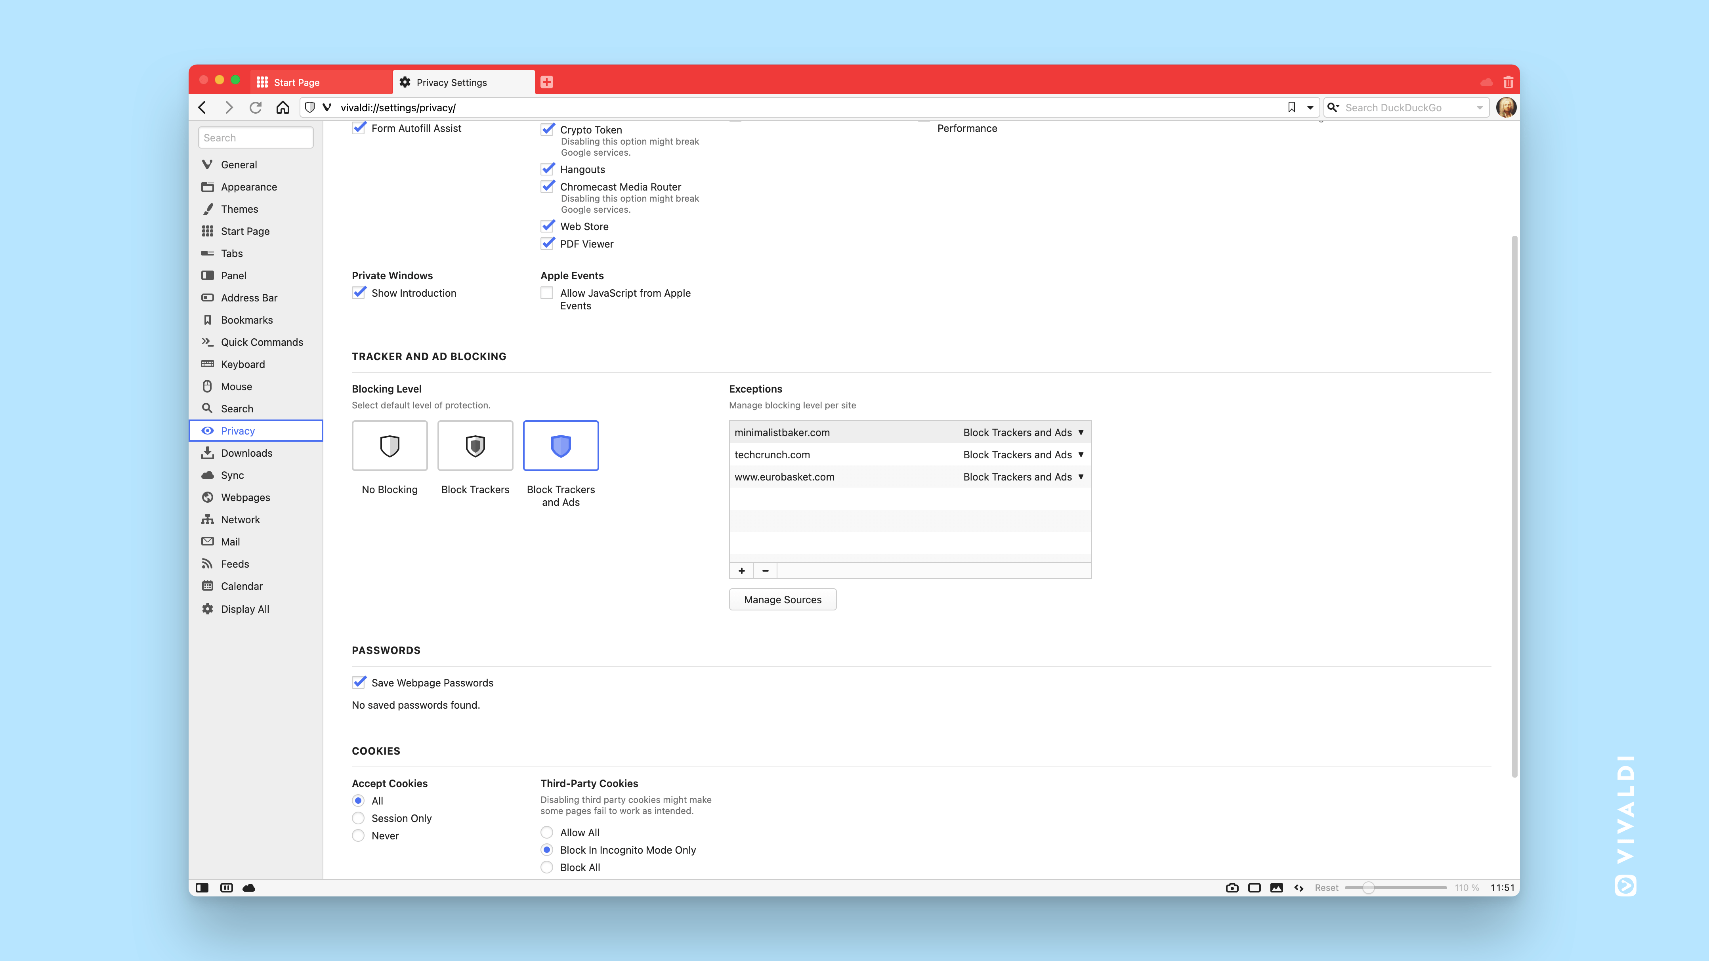
Task: Choose Block All for third-party cookies
Action: pyautogui.click(x=547, y=867)
